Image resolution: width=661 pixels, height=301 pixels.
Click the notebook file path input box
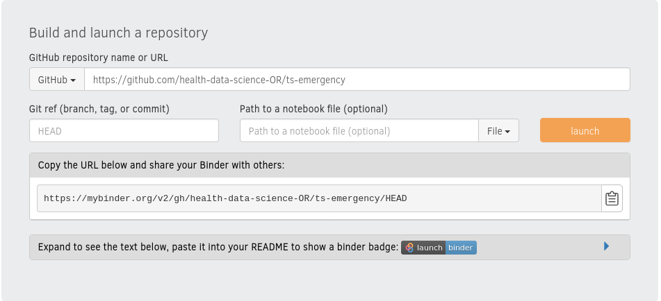point(359,131)
